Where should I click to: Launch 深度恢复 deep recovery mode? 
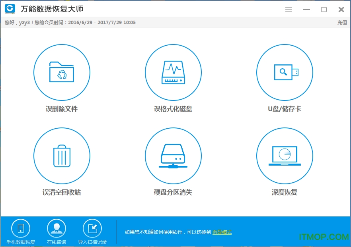(x=284, y=156)
